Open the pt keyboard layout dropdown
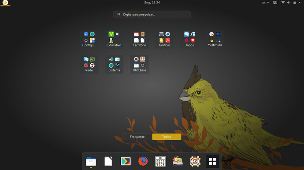This screenshot has width=304, height=170. click(265, 3)
